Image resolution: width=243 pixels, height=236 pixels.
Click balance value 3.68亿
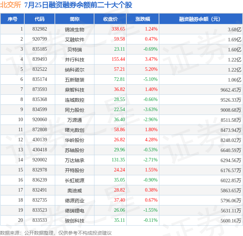[234, 29]
